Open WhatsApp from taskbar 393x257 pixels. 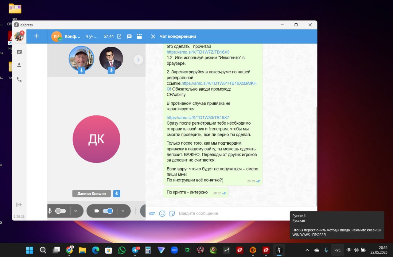(x=122, y=250)
